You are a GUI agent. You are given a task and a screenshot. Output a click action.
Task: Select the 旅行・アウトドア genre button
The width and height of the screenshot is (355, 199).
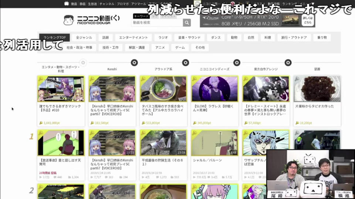click(x=294, y=38)
